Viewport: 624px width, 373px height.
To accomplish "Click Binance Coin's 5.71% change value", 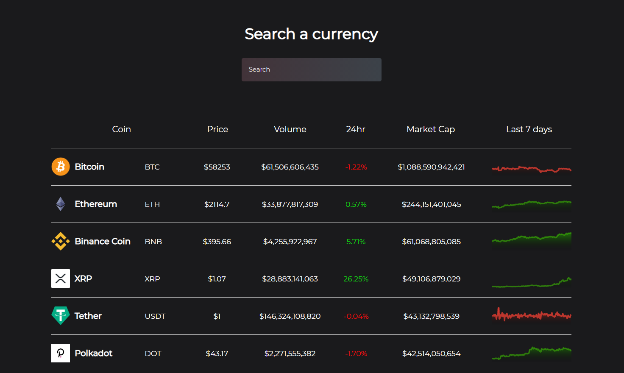I will pos(356,242).
